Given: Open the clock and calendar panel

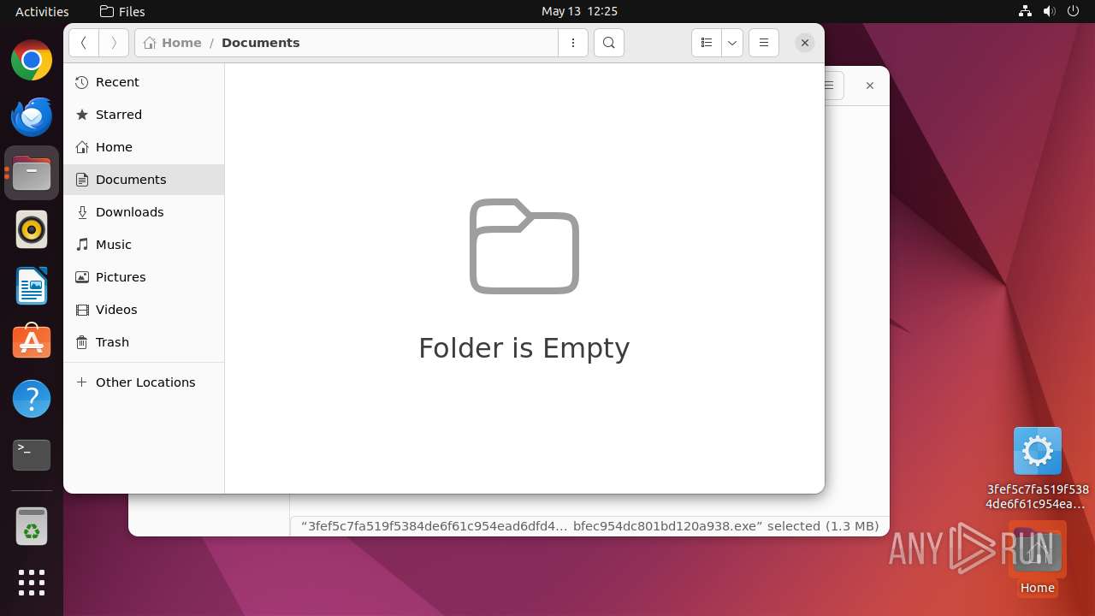Looking at the screenshot, I should [x=579, y=11].
